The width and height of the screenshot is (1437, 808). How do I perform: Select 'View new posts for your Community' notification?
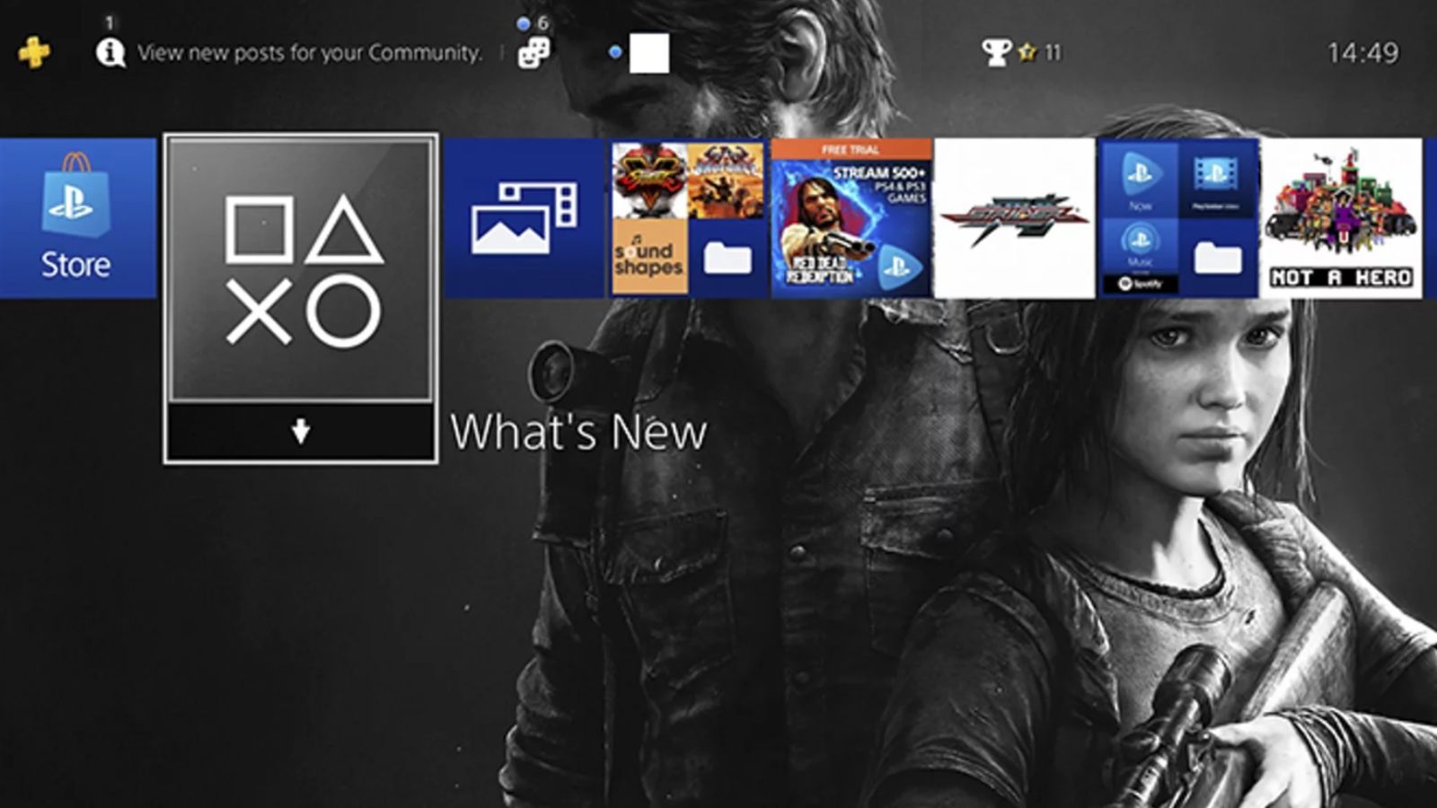[x=309, y=53]
